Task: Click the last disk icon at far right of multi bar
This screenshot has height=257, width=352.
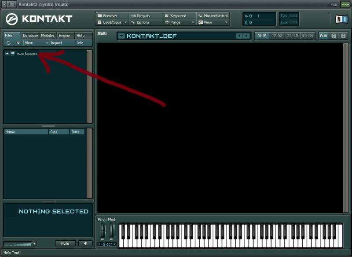Action: point(343,36)
